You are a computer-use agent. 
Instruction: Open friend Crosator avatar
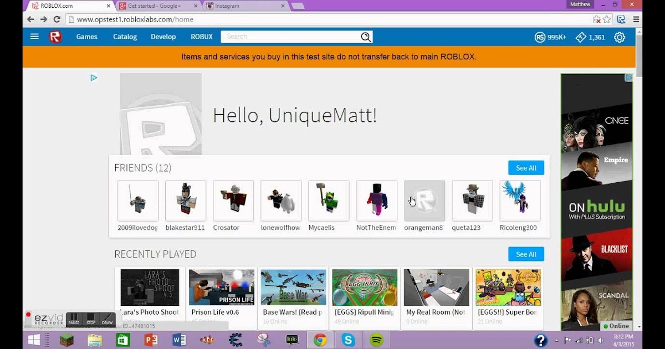point(233,201)
